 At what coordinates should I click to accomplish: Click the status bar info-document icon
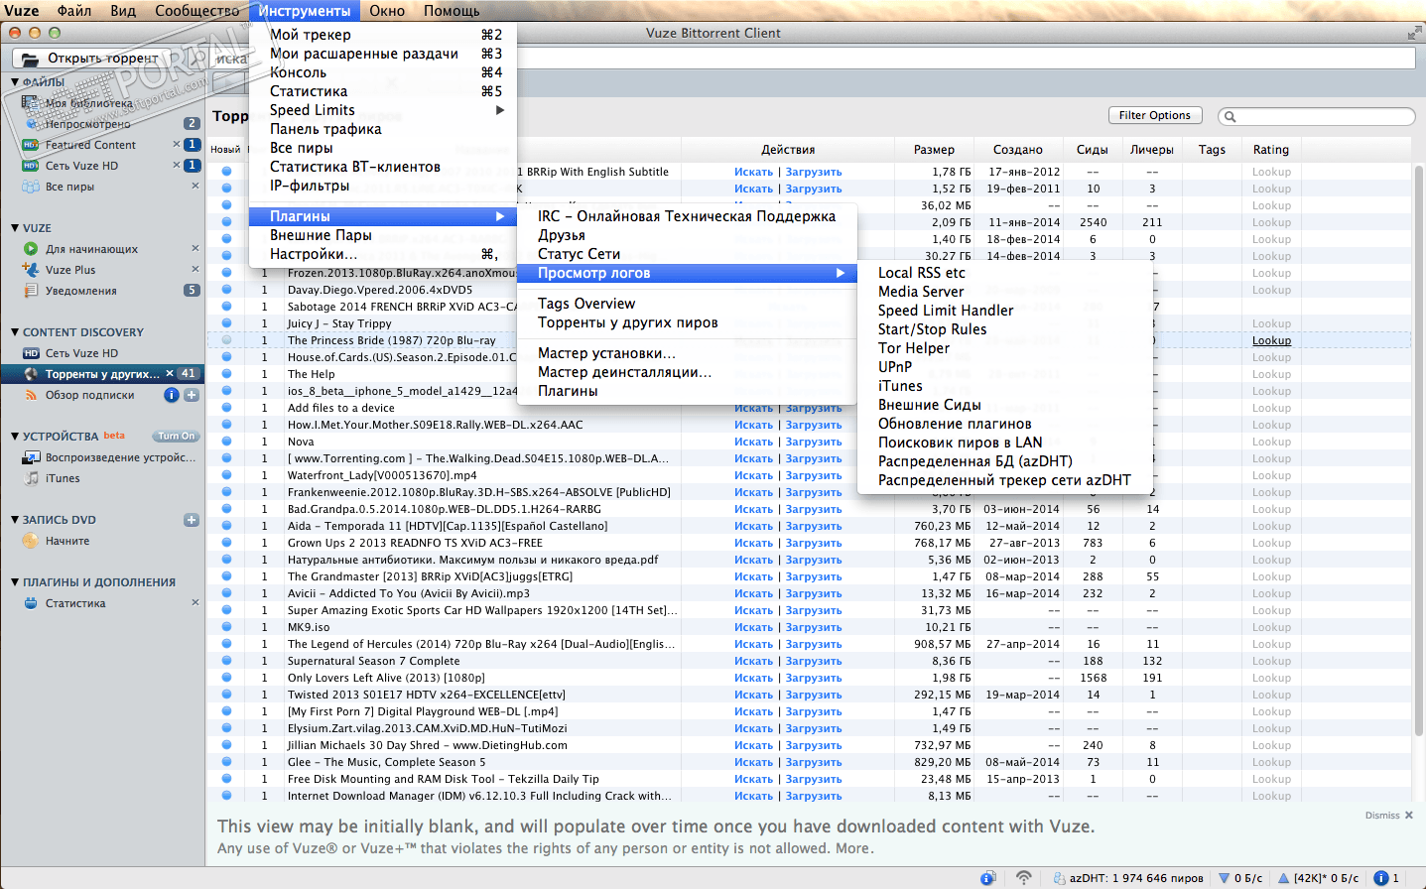point(987,878)
